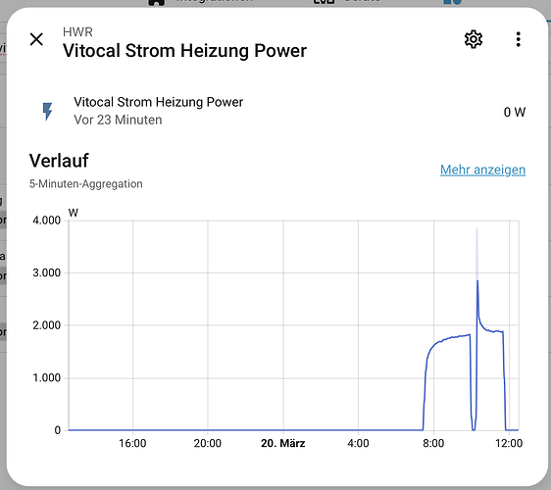
Task: Click the HWR area label above title
Action: click(x=77, y=32)
